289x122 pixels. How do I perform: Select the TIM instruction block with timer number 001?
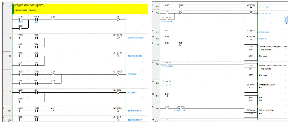[251, 72]
